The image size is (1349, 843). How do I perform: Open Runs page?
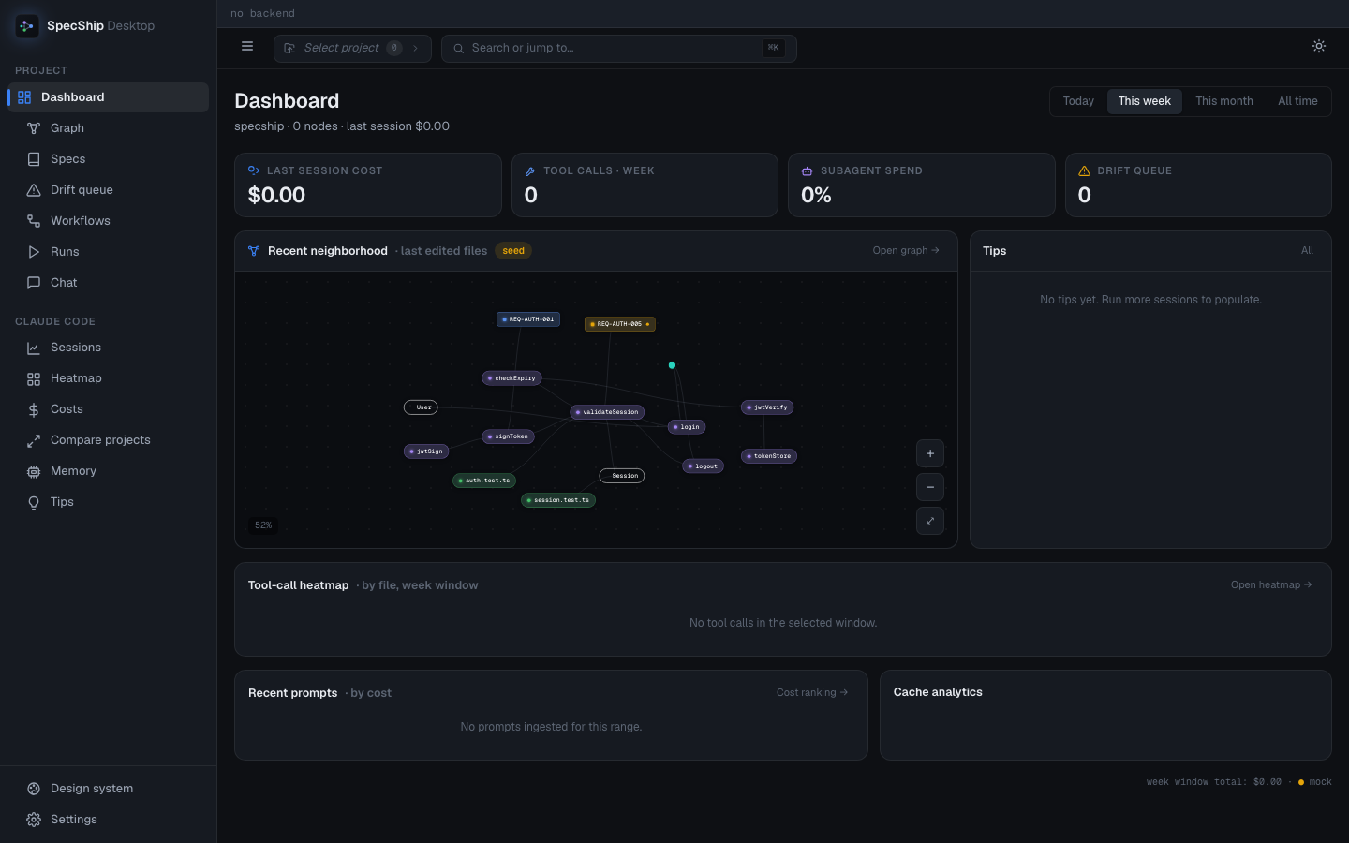(x=109, y=252)
